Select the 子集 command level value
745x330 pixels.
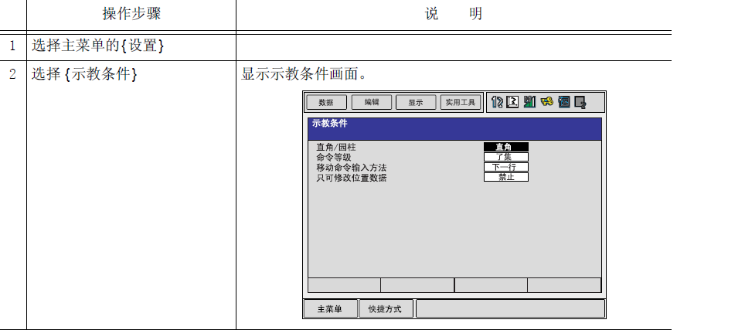click(x=506, y=157)
